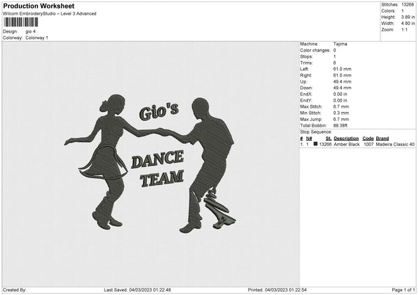418x295 pixels.
Task: Click the Gio's text in the design
Action: pos(159,112)
